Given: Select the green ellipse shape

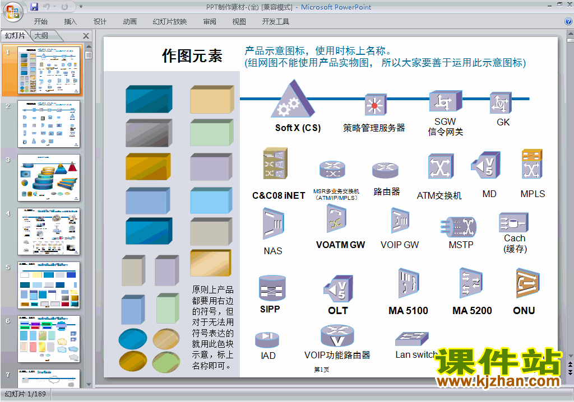Looking at the screenshot, I should pos(166,361).
